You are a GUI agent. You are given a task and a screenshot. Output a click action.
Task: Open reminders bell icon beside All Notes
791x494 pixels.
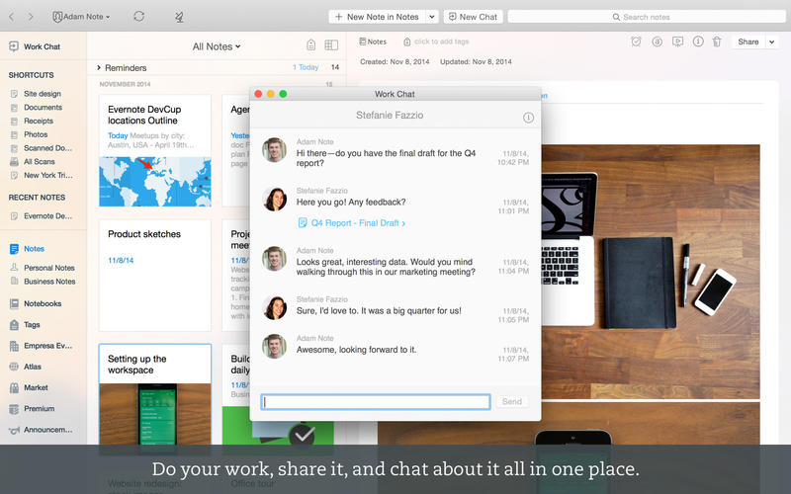click(310, 44)
